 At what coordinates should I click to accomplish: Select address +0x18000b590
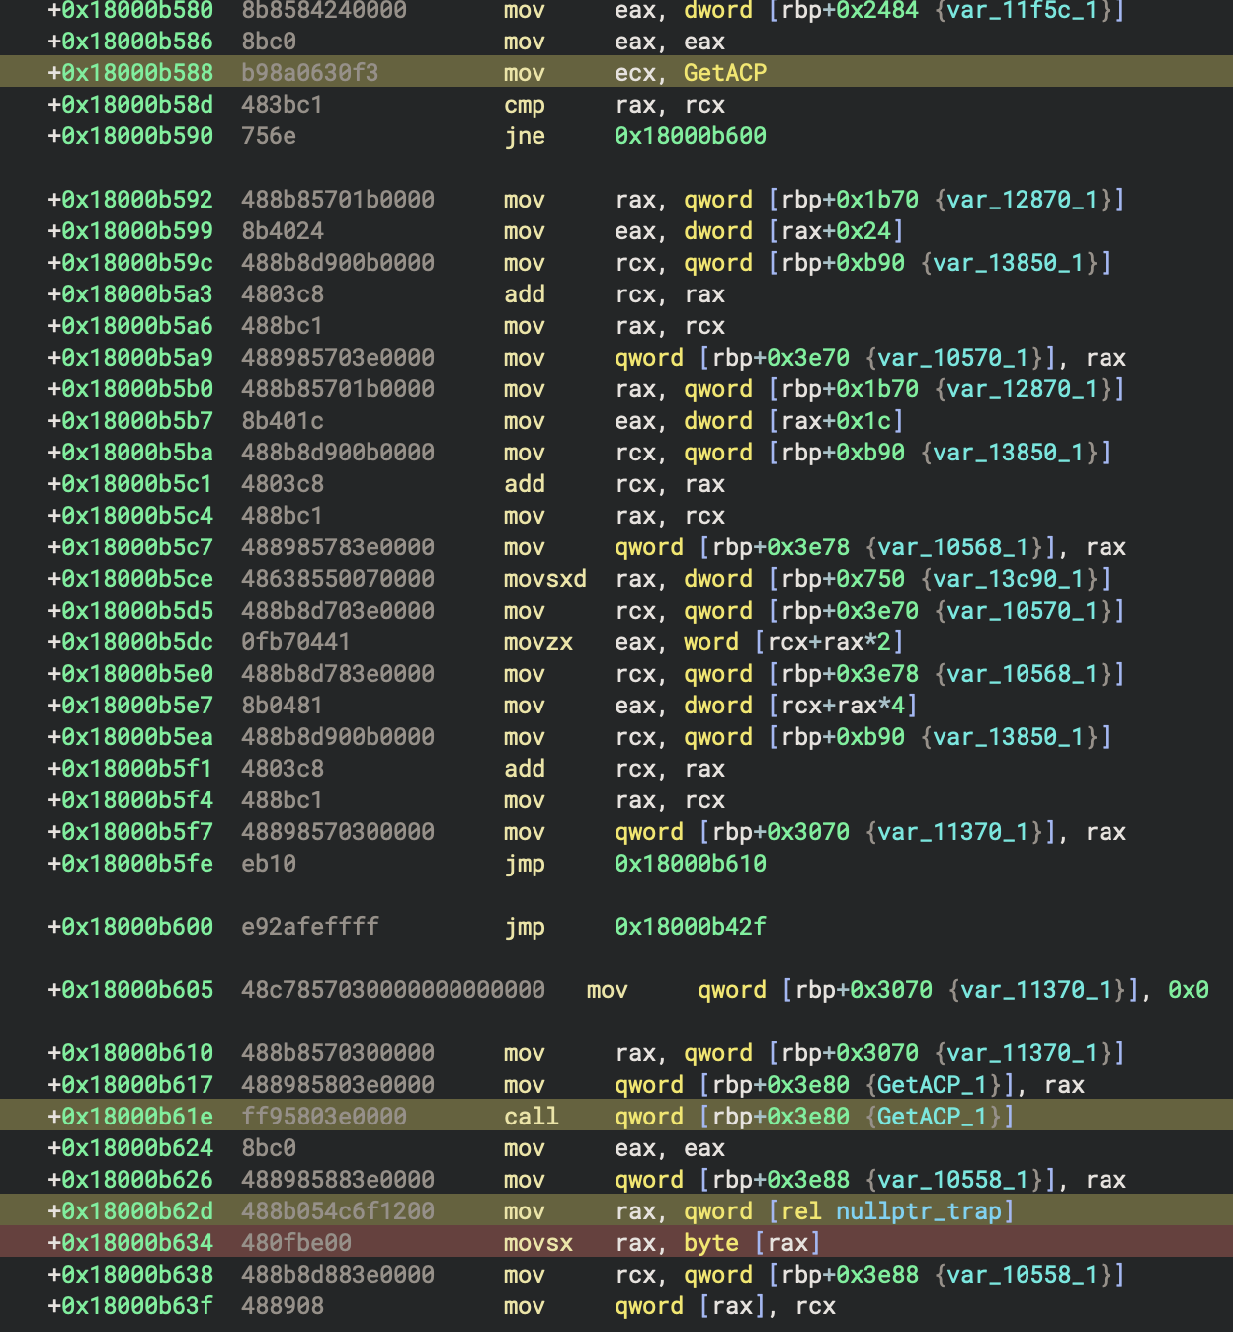tap(130, 136)
